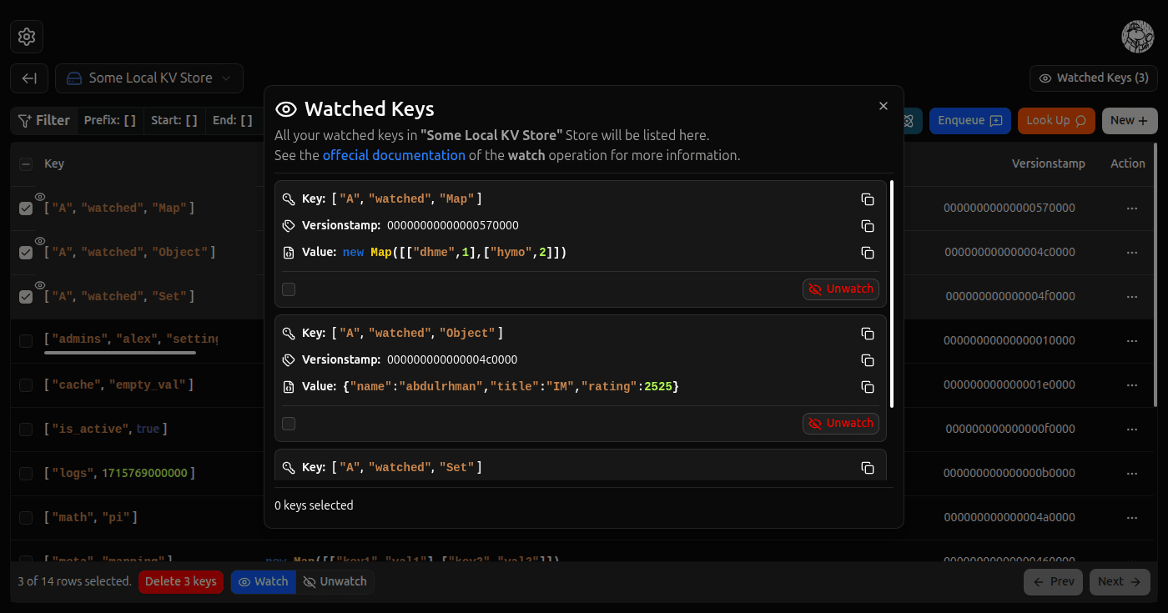Click scrollbar under admins key cell

coord(120,353)
